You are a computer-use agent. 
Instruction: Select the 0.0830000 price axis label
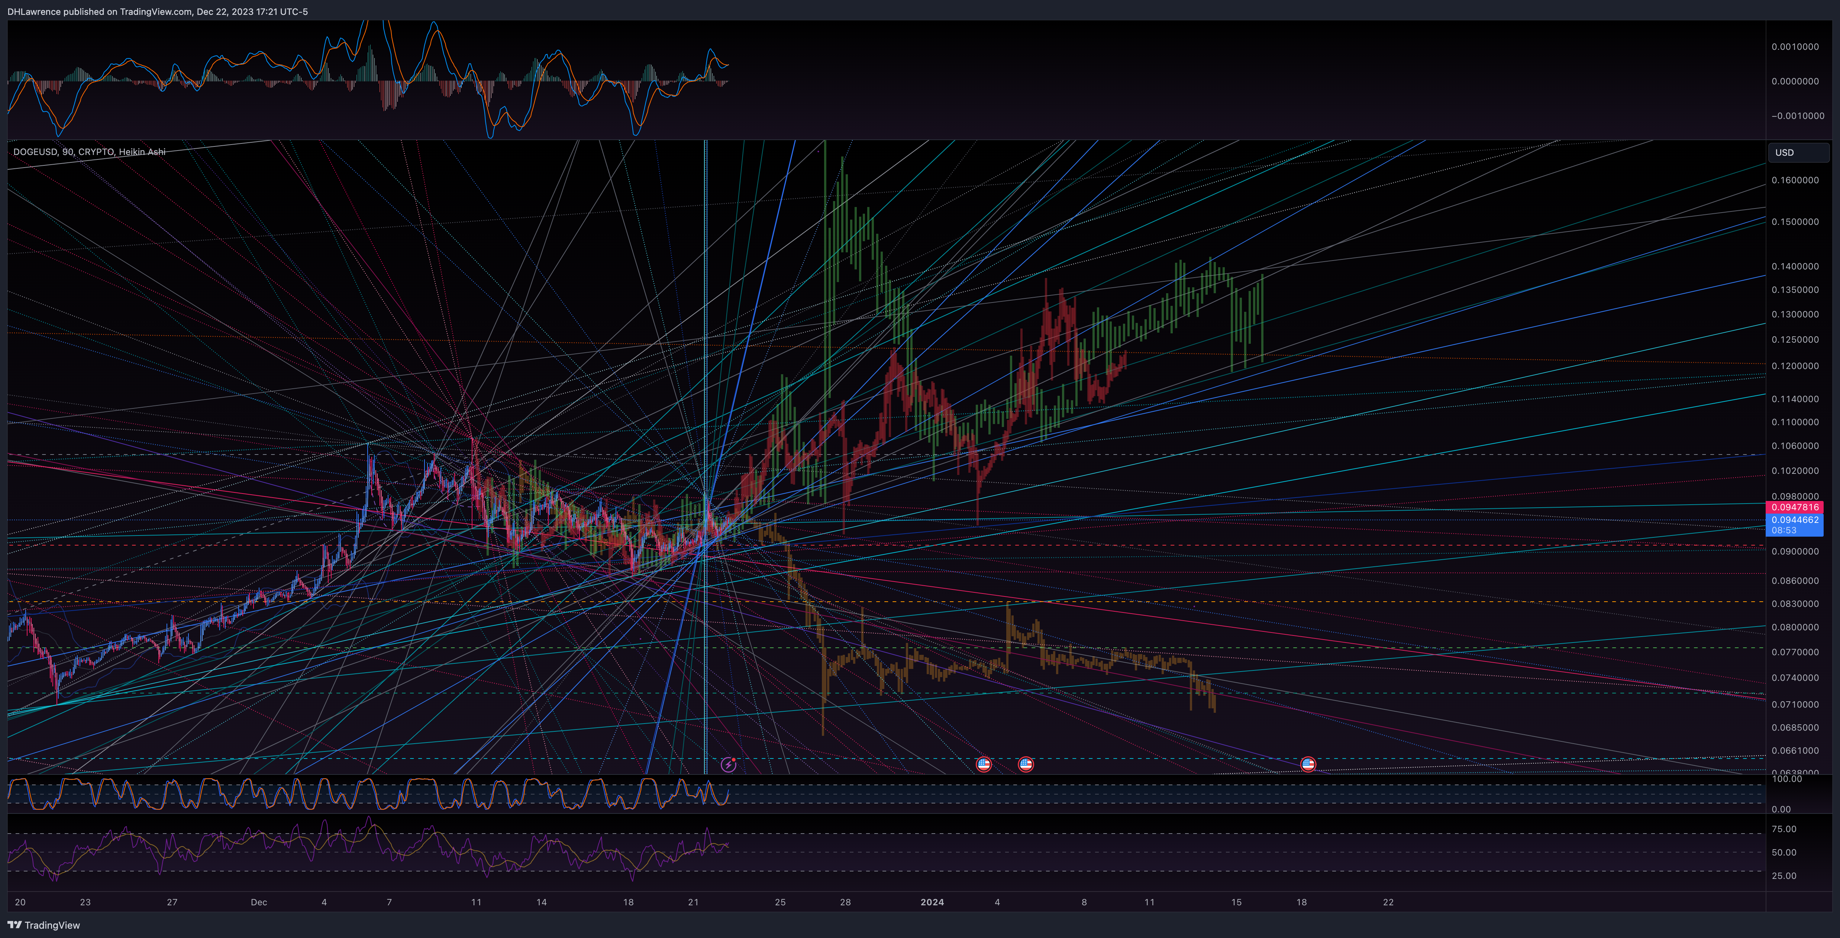coord(1795,603)
